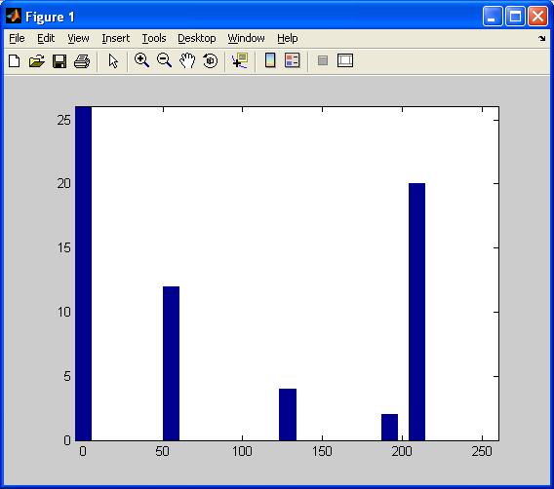
Task: Show plot tools and dock figure
Action: [x=345, y=60]
